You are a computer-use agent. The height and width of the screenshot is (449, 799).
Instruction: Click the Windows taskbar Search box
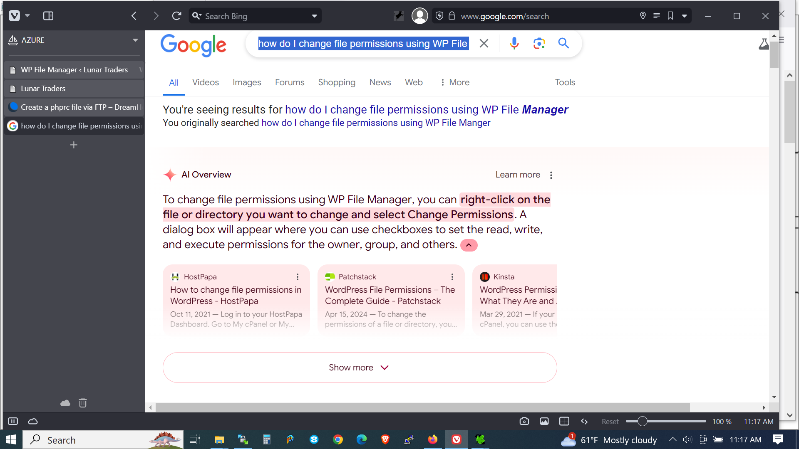(x=103, y=439)
